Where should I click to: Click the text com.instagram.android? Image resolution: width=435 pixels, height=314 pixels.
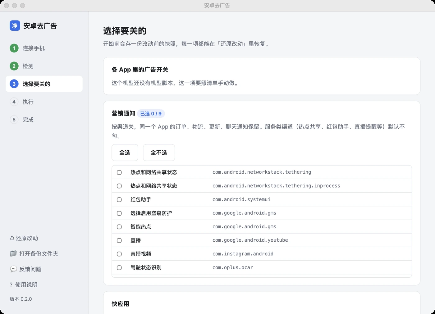coord(243,254)
